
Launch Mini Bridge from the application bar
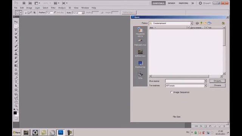[30, 3]
